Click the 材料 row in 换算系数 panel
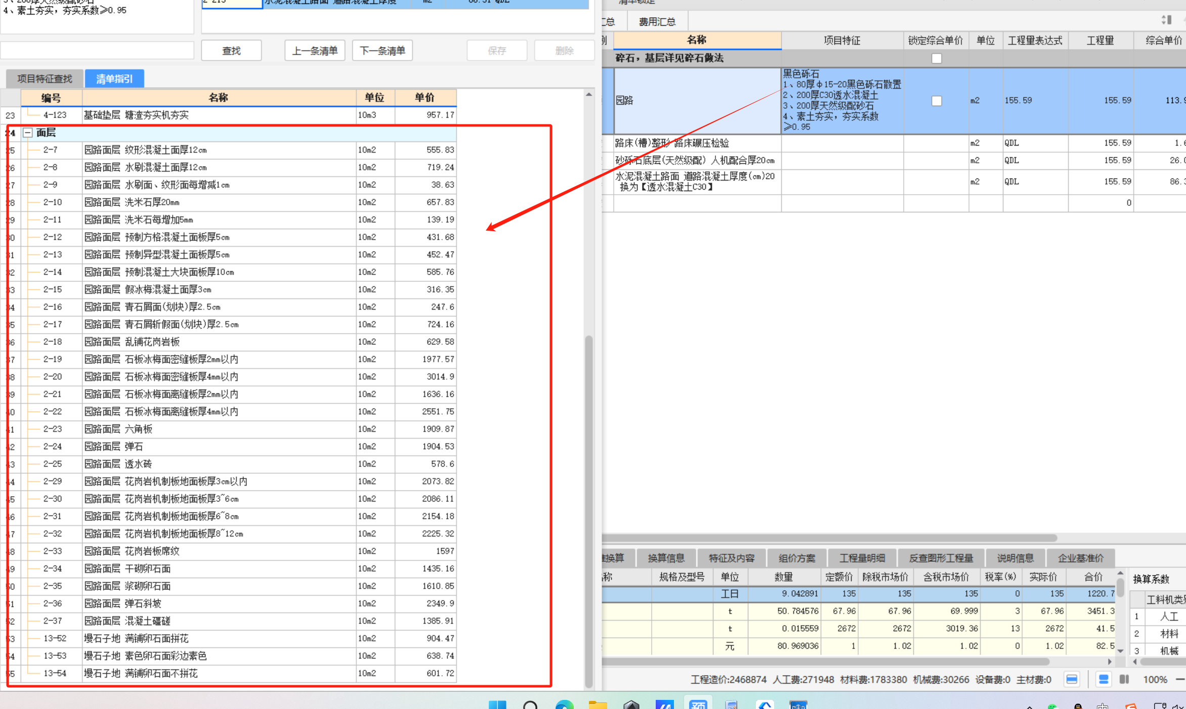The image size is (1186, 709). point(1159,634)
